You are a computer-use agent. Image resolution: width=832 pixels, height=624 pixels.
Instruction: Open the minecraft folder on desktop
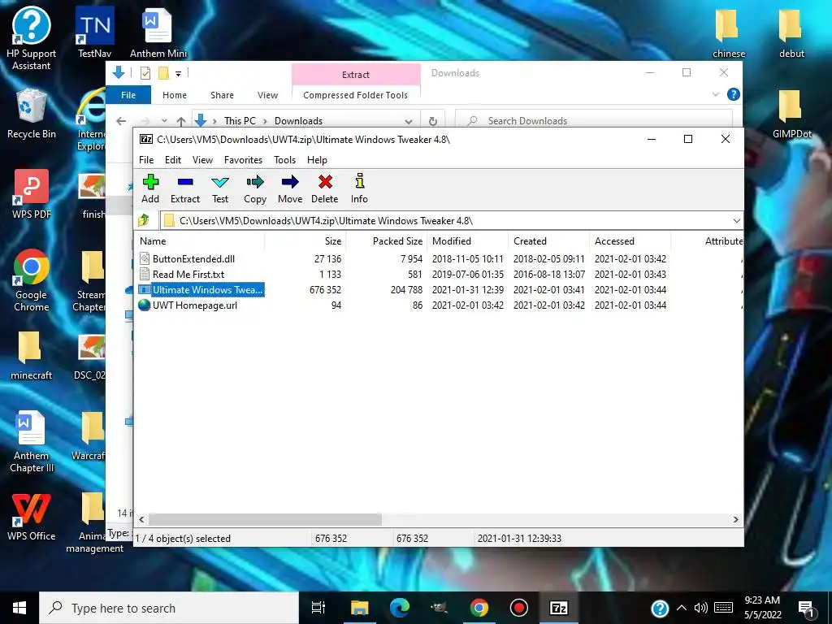coord(31,356)
